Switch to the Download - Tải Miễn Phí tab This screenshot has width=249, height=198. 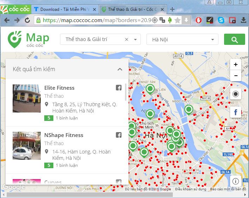click(x=64, y=9)
